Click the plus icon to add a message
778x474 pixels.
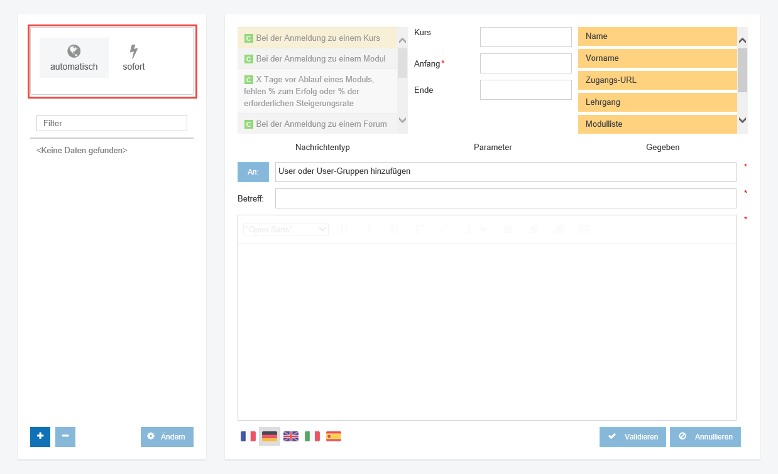tap(40, 436)
